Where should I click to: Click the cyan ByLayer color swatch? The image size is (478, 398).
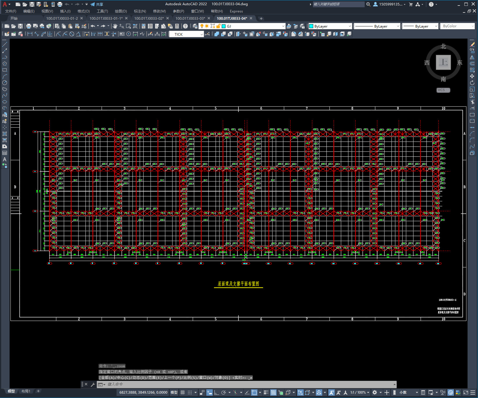coord(311,26)
